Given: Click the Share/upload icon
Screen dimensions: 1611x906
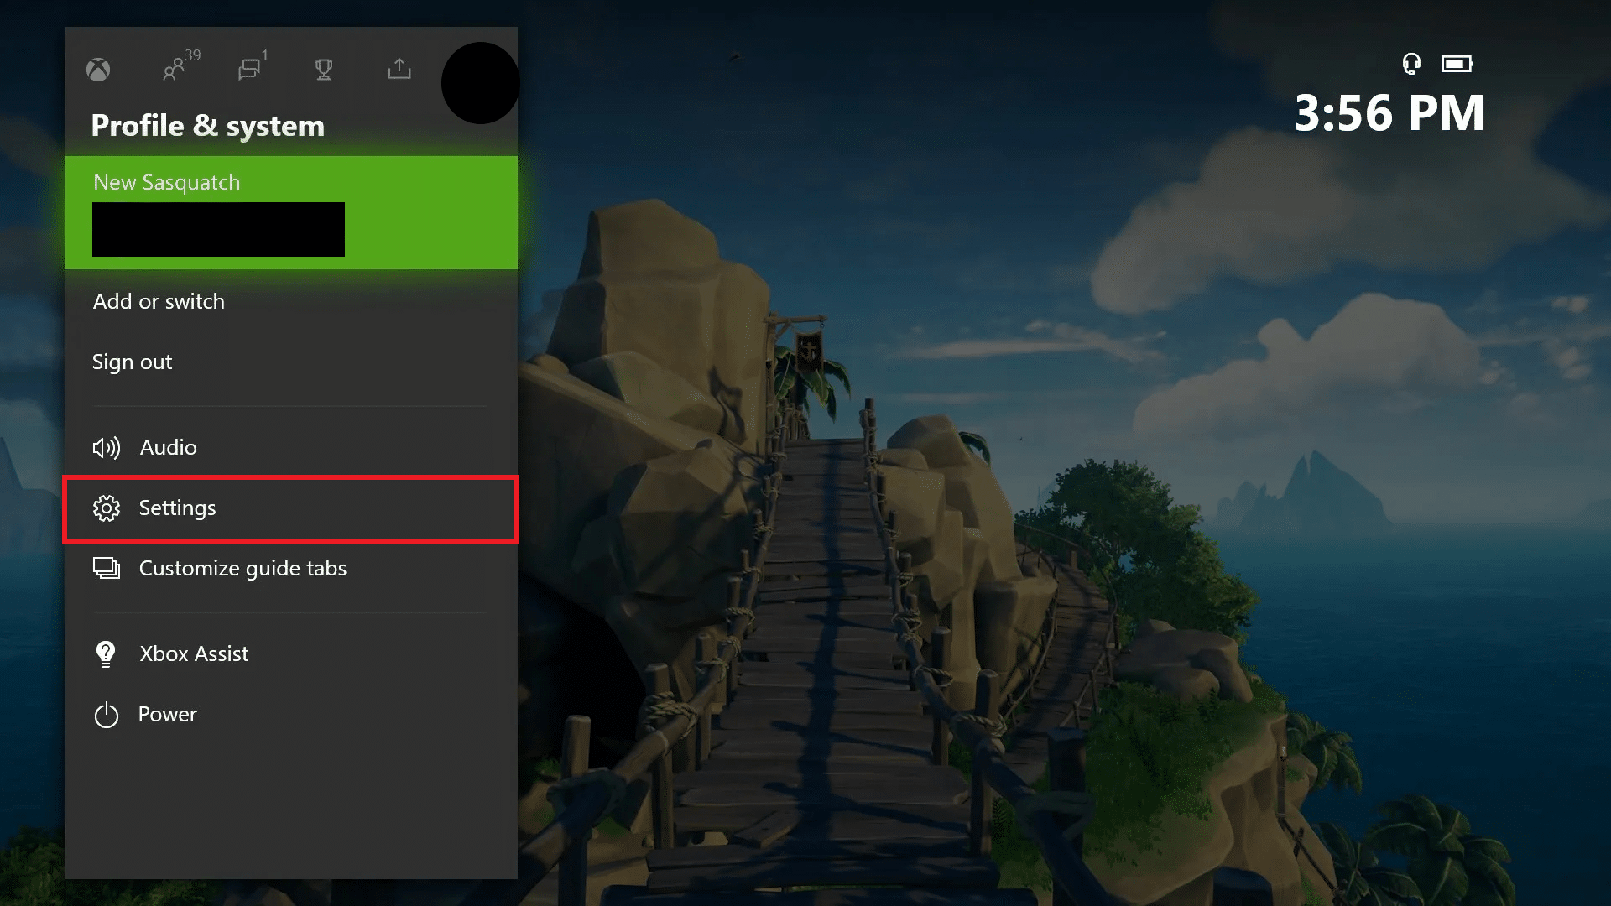Looking at the screenshot, I should coord(399,69).
